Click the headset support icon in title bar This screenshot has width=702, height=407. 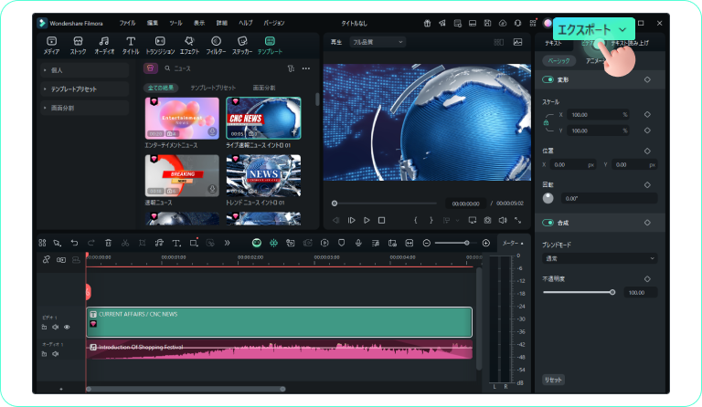pyautogui.click(x=517, y=23)
